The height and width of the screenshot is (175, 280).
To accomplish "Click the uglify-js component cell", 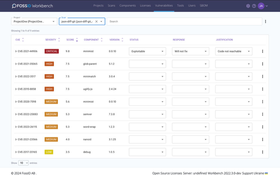I will [88, 89].
